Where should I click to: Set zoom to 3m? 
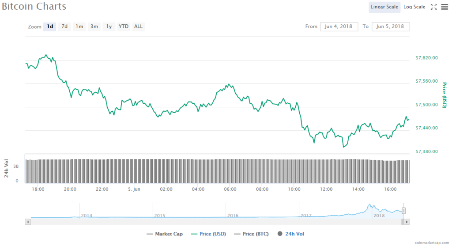(x=94, y=26)
